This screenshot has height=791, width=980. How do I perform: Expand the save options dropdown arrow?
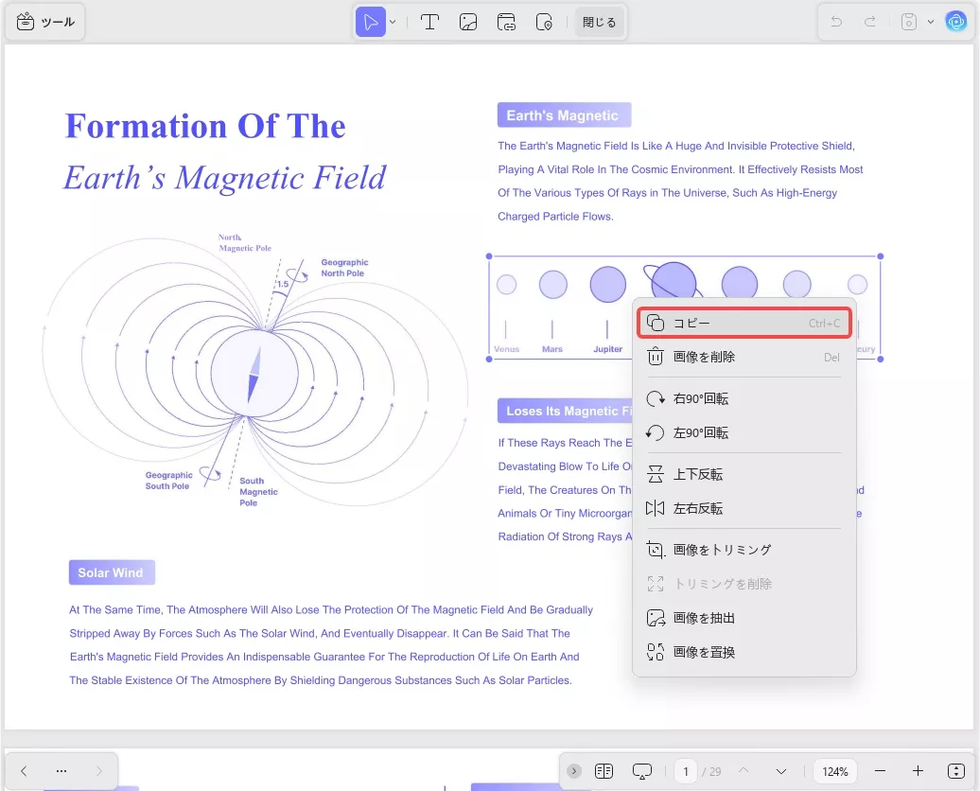click(931, 22)
